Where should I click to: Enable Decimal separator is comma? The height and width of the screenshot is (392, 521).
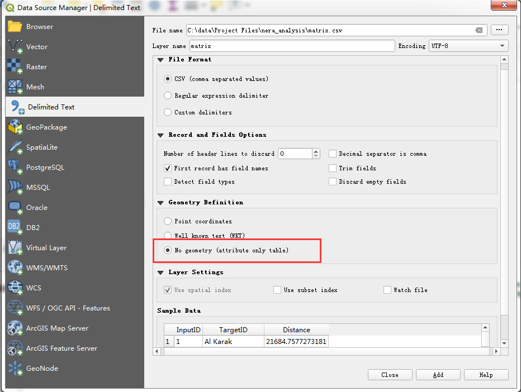332,154
